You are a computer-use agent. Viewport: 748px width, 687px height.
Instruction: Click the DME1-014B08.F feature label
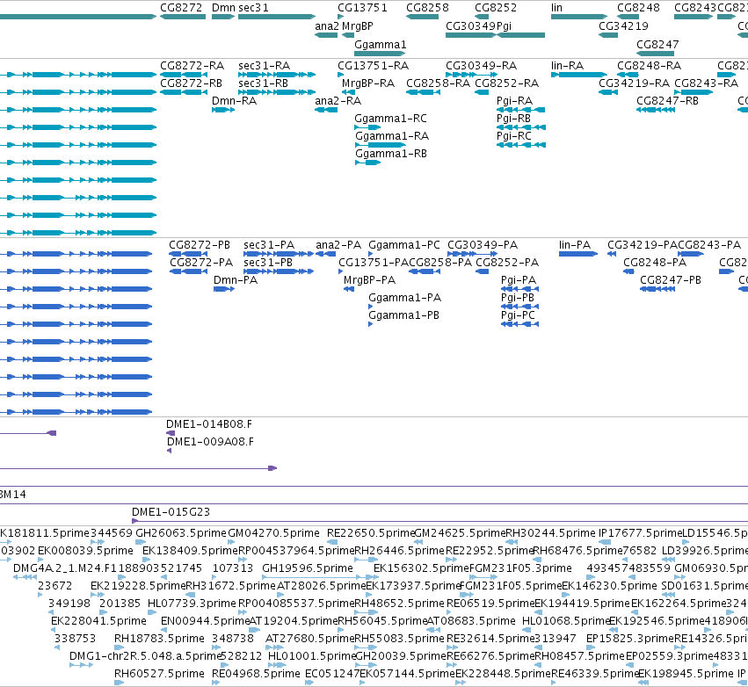click(209, 424)
